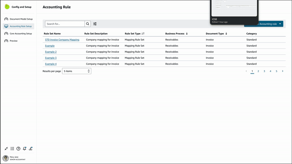Open the Example 3 rule set link

click(51, 58)
